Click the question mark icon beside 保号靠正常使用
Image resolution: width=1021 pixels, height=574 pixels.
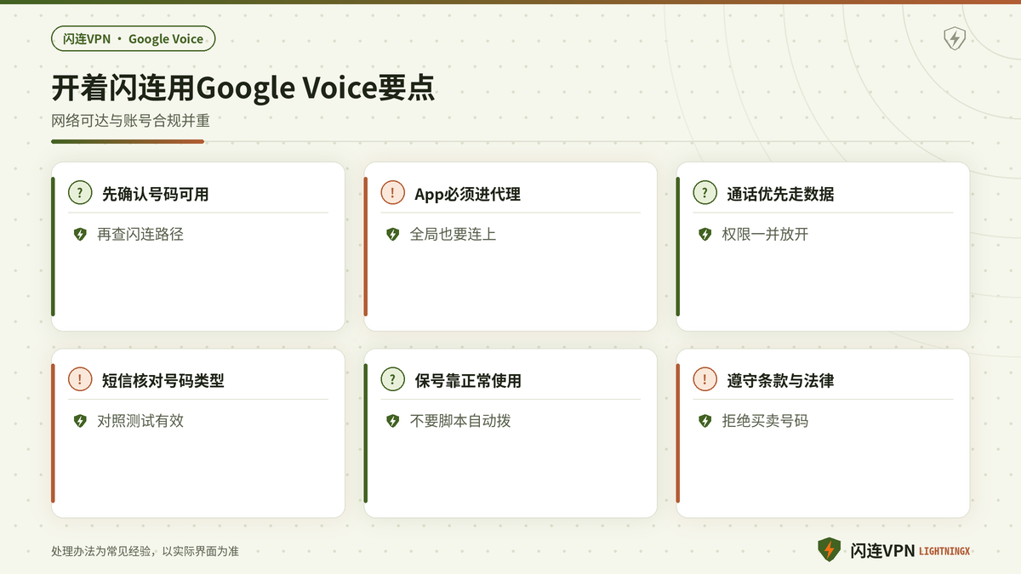tap(392, 380)
